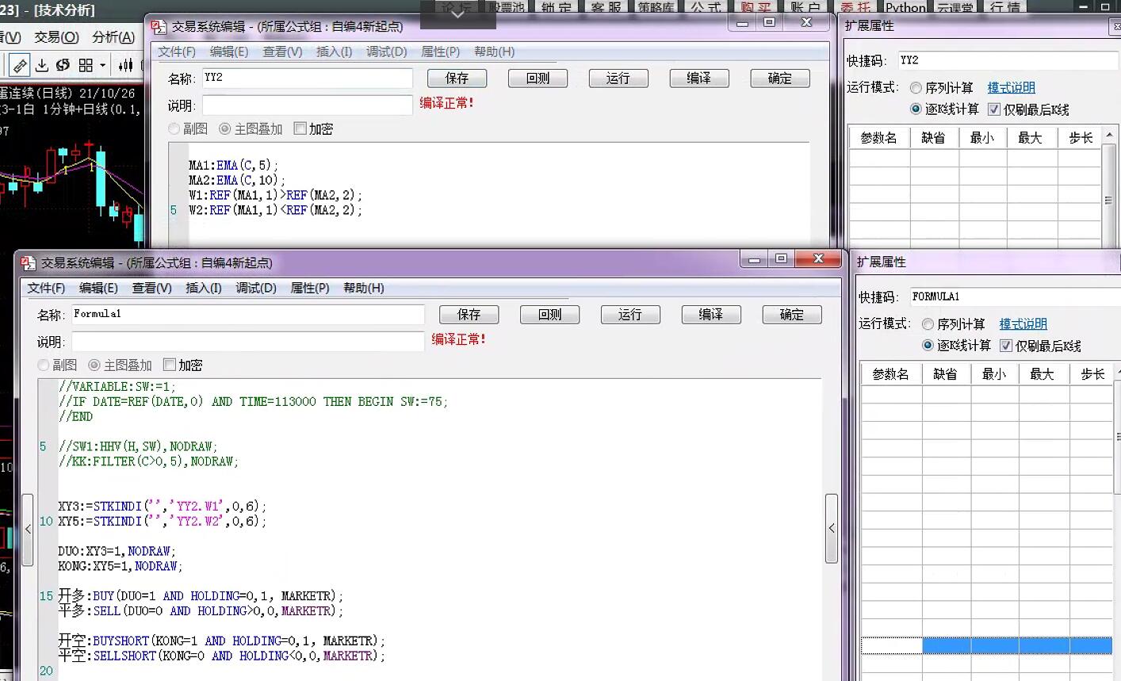This screenshot has height=681, width=1121.
Task: Click 编译 button in Formula1 editor
Action: click(711, 315)
